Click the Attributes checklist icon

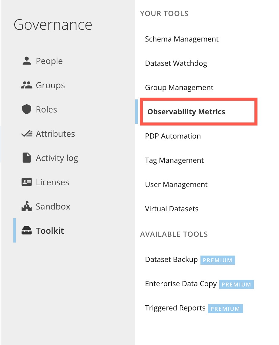pyautogui.click(x=27, y=134)
